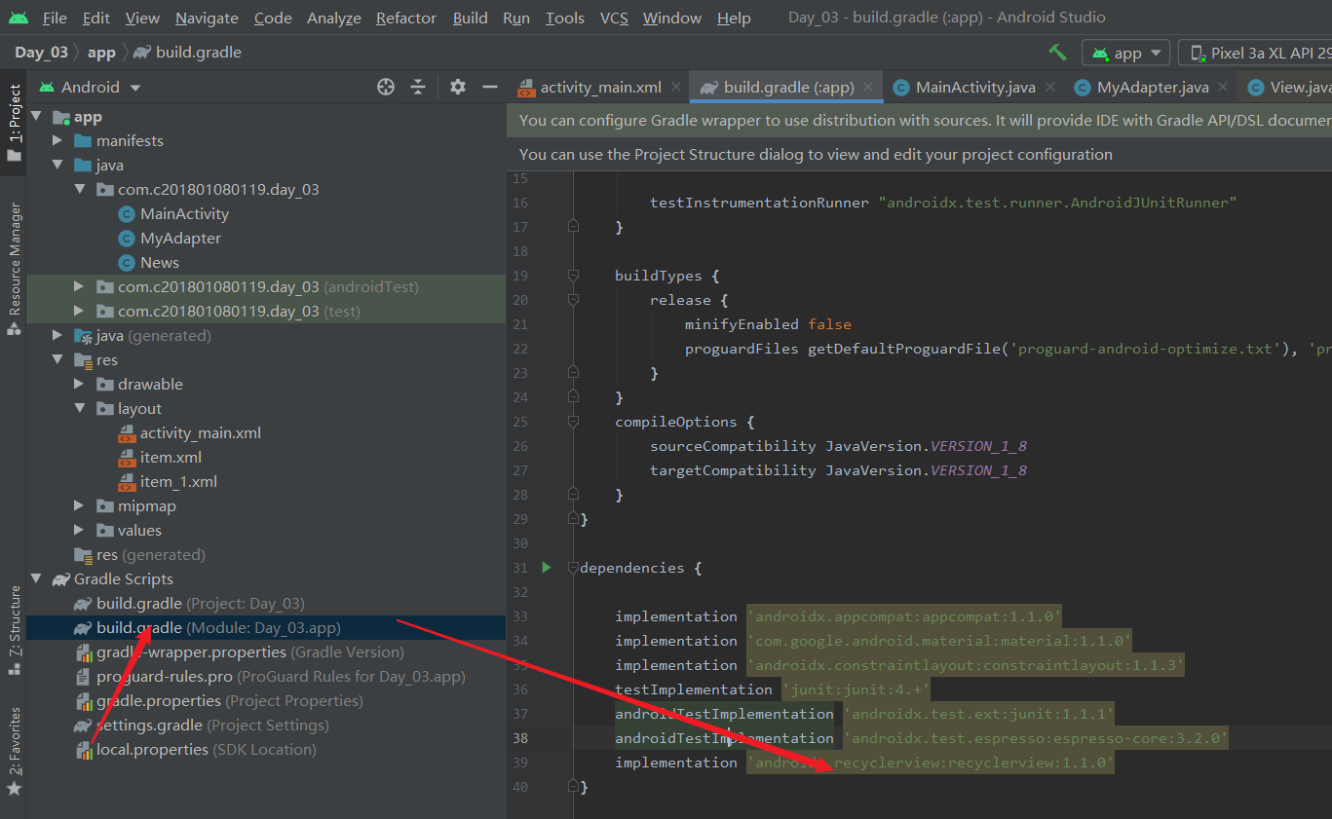Image resolution: width=1332 pixels, height=819 pixels.
Task: Collapse the java folder
Action: coord(58,166)
